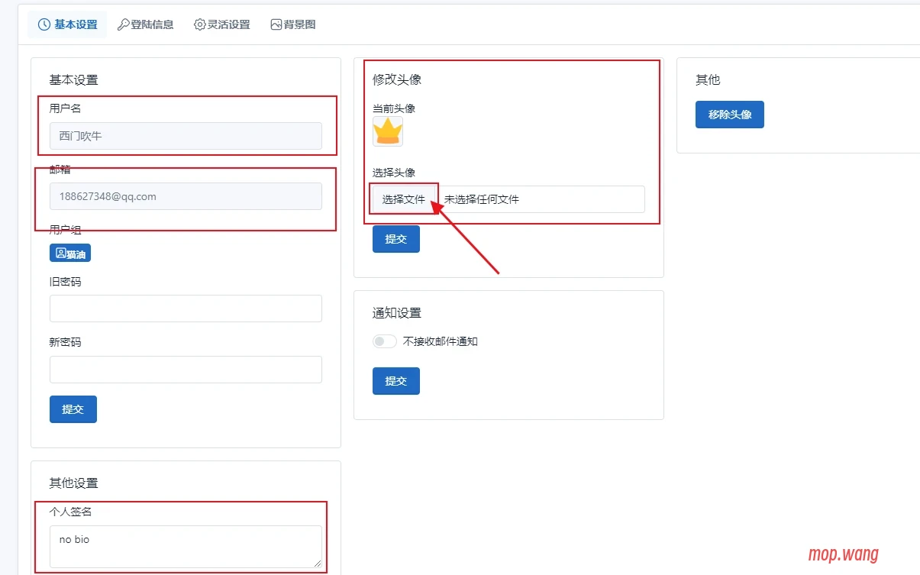920x575 pixels.
Task: Click the key icon beside 登陆信息
Action: [x=123, y=24]
